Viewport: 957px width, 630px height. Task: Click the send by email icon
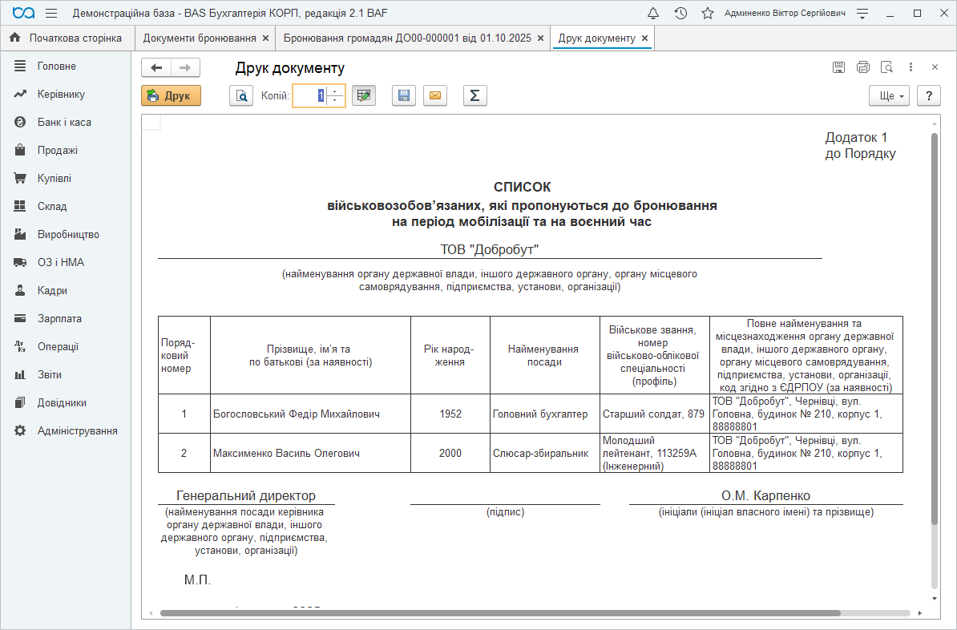click(x=435, y=96)
